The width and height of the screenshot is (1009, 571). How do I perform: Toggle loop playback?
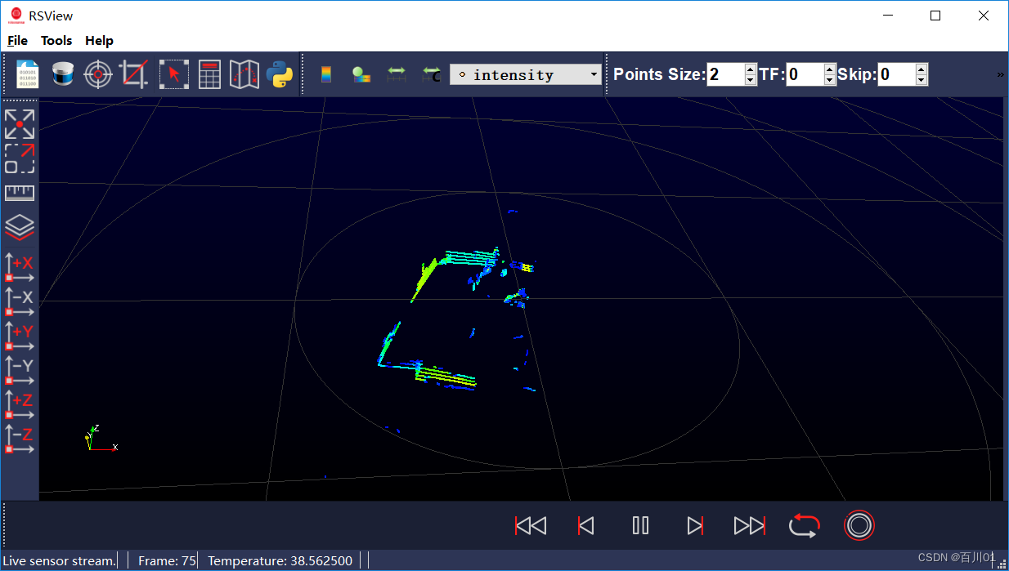(805, 525)
